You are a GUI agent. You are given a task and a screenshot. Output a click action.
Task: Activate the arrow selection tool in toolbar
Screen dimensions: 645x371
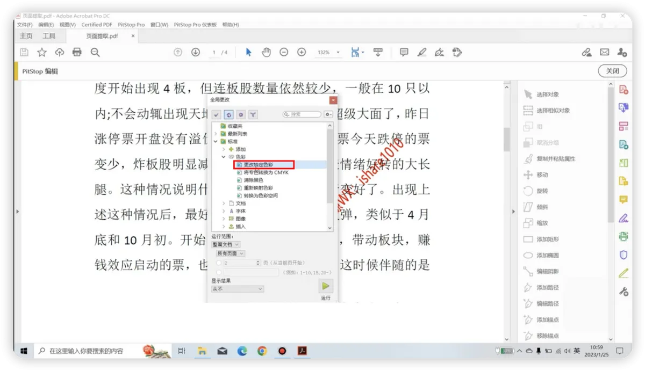click(248, 52)
